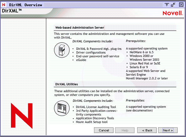This screenshot has width=186, height=137.
Task: Click the Novell N icon in title bar
Action: (4, 5)
